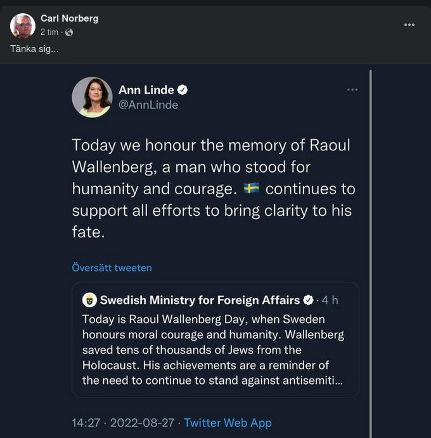
Task: Expand the tweet's three-dot more menu
Action: [x=352, y=90]
